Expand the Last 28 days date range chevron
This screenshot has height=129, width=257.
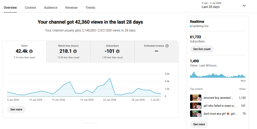click(x=244, y=6)
